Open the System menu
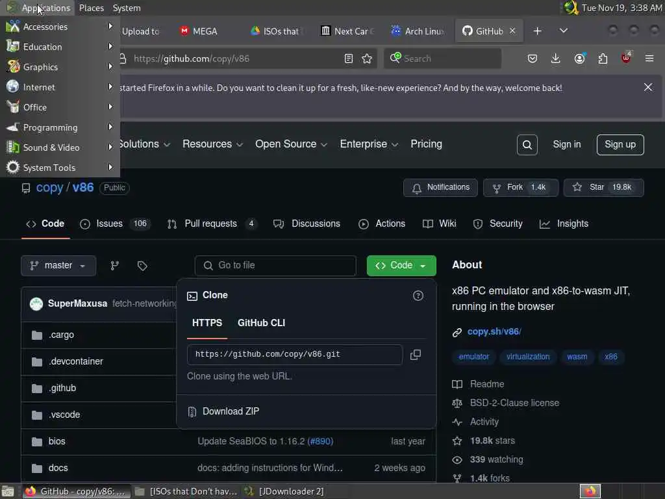 [x=127, y=8]
